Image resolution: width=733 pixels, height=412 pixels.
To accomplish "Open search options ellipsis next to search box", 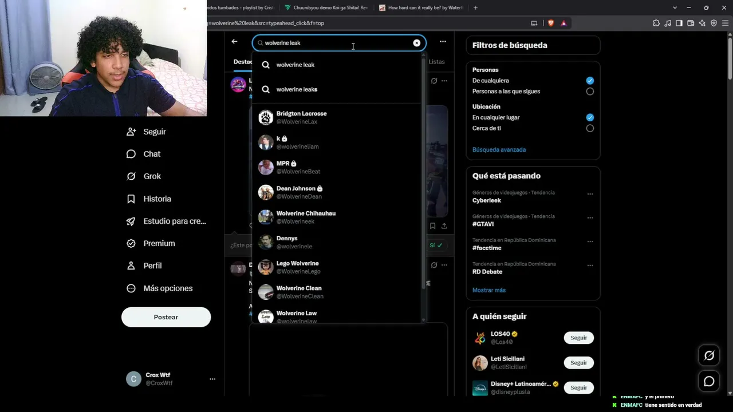I will (443, 42).
